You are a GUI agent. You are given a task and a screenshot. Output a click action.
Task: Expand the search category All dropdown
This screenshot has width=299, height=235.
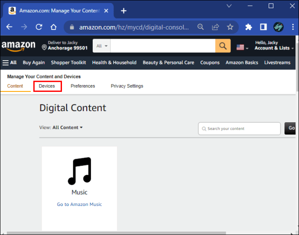tap(102, 46)
